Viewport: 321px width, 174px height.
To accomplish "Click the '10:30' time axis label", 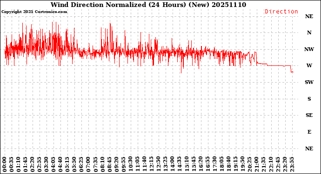I will pos(130,164).
